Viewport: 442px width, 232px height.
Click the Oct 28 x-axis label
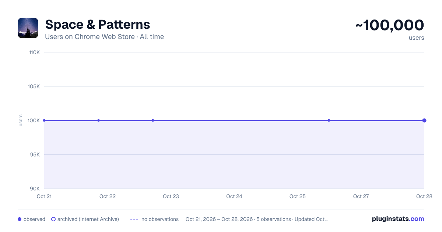424,196
